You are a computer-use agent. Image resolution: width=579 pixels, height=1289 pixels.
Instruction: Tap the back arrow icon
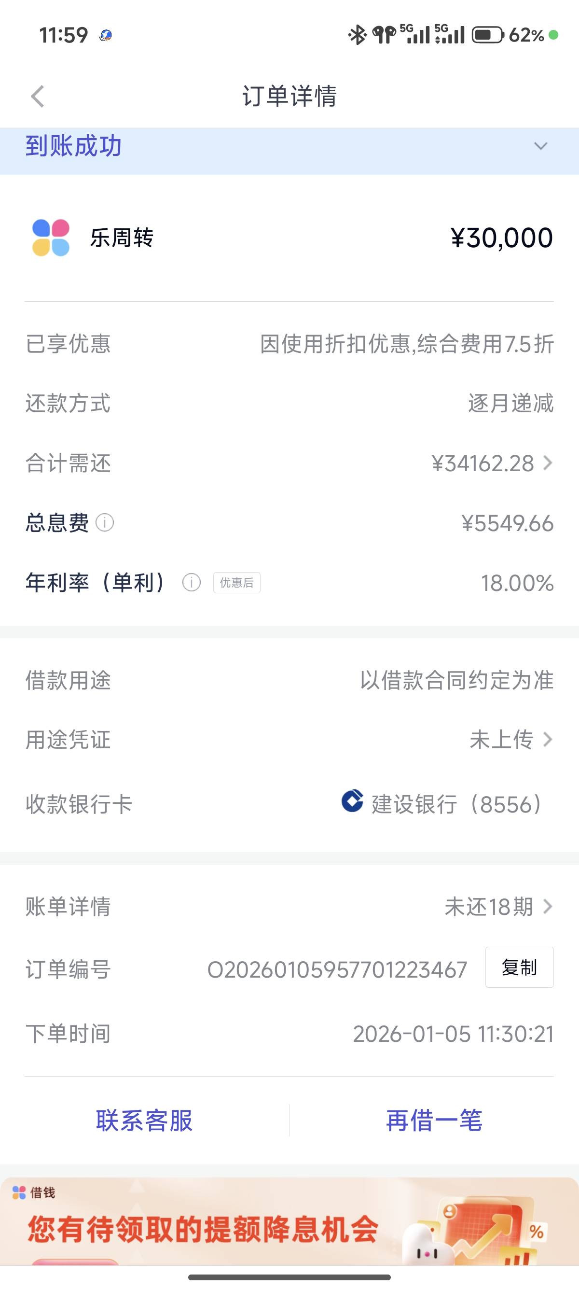[x=38, y=96]
